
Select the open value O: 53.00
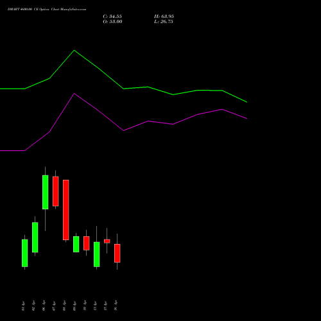tap(112, 22)
